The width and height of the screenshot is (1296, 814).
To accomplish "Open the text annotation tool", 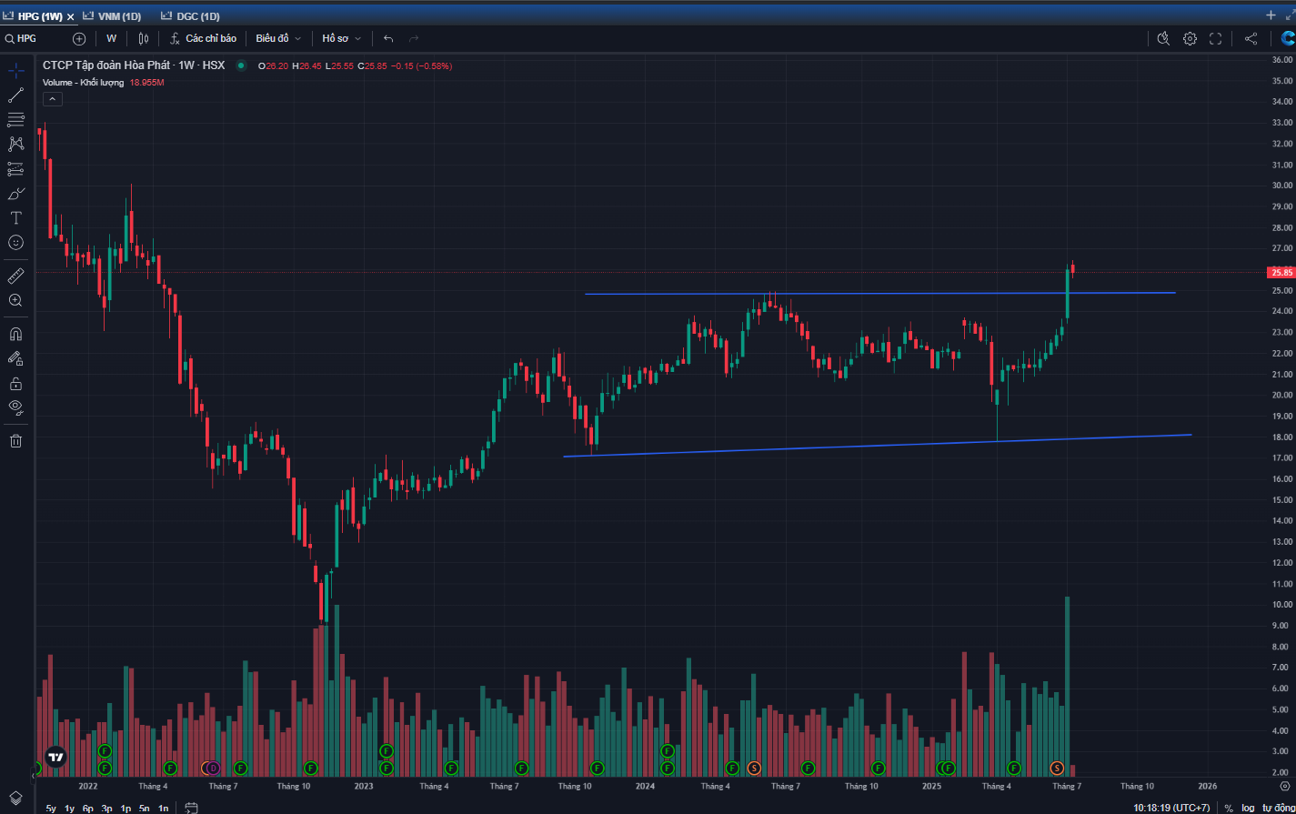I will 15,218.
